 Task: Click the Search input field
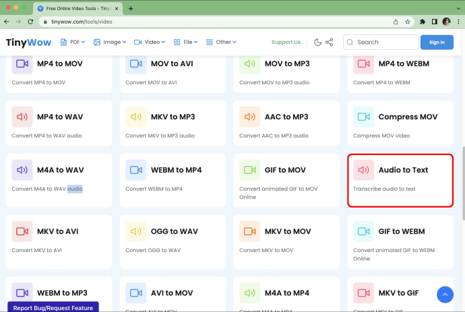384,42
